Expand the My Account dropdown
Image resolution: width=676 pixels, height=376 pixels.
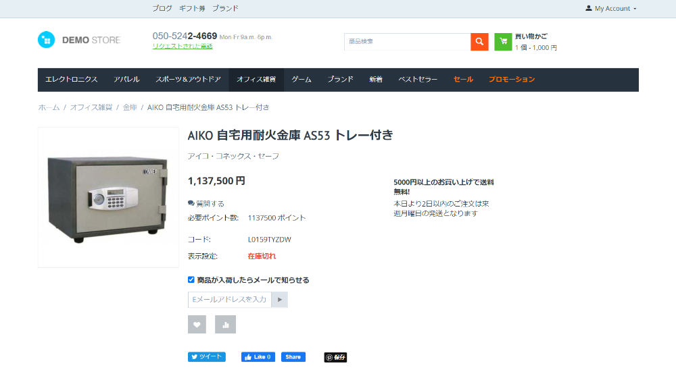pos(611,9)
